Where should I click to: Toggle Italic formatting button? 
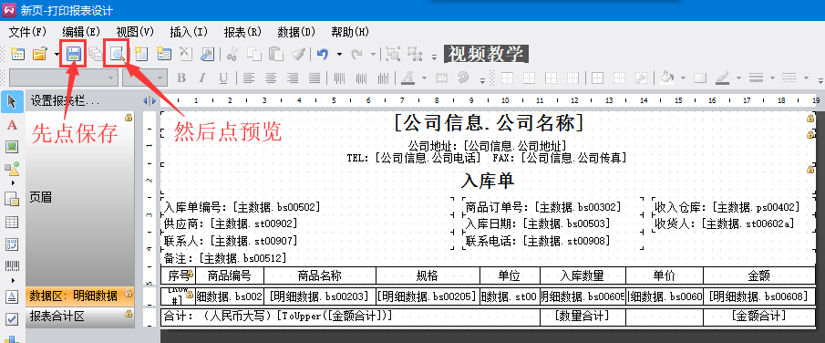click(x=202, y=78)
